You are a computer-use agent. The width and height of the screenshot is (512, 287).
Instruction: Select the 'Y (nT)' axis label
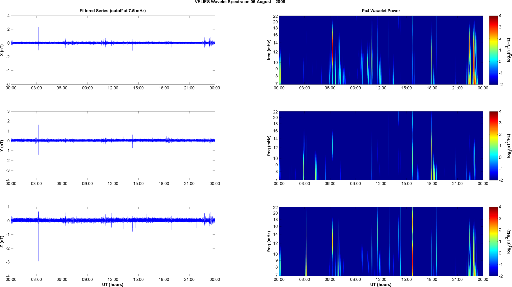click(x=2, y=146)
